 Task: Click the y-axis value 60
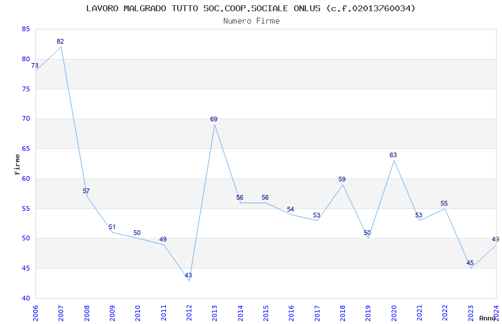tap(26, 178)
